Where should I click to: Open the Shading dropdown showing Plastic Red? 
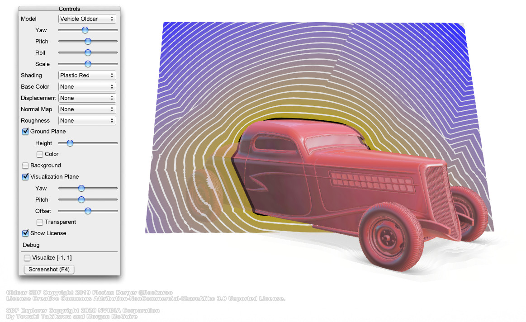[x=87, y=75]
